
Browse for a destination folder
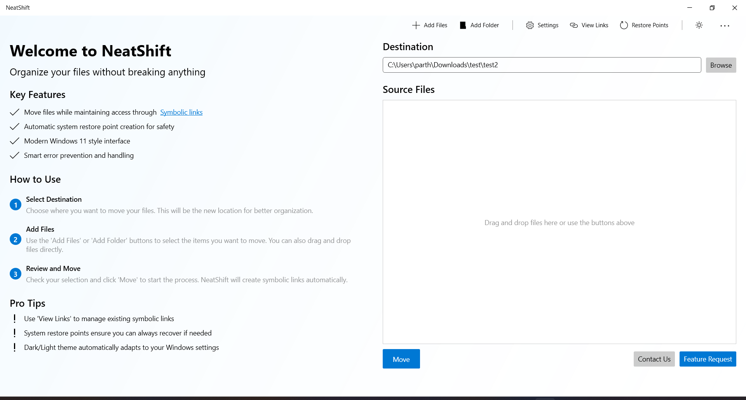(x=721, y=65)
